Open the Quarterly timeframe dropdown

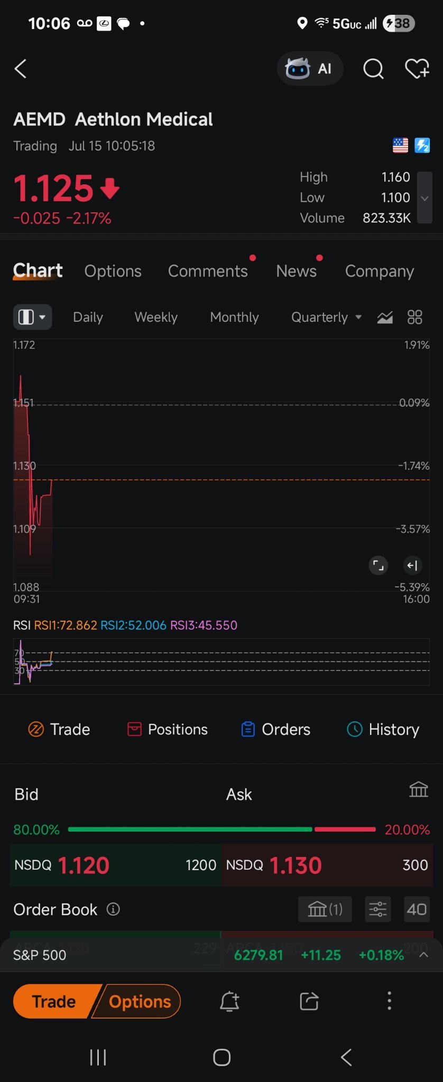(326, 317)
